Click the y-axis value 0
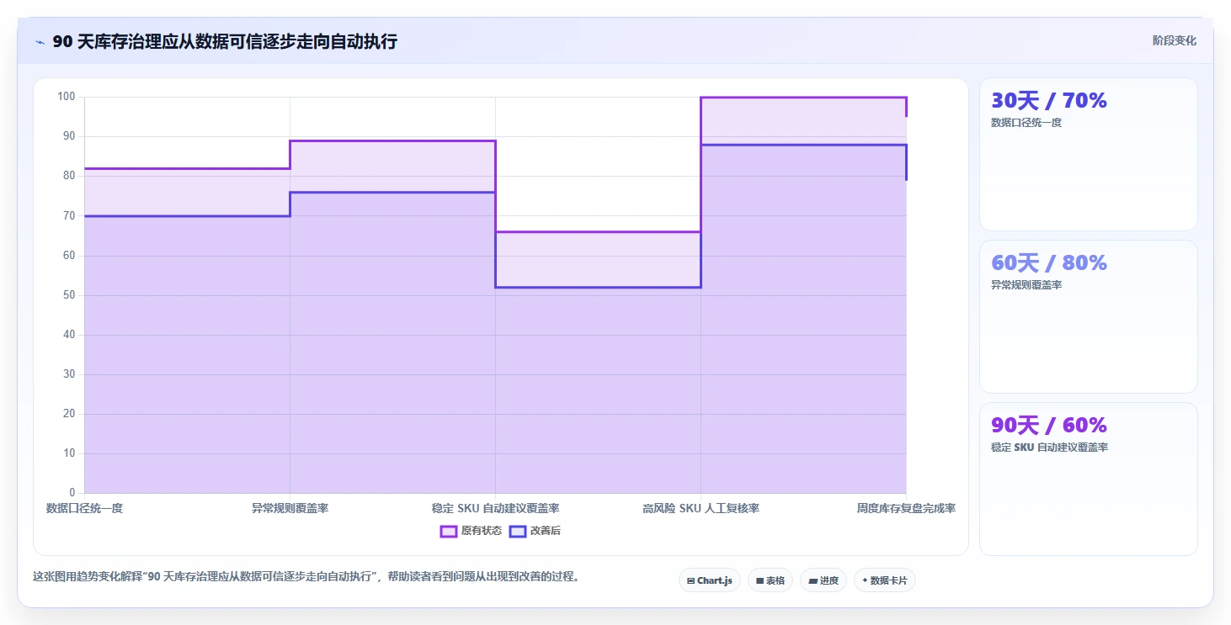 (72, 493)
